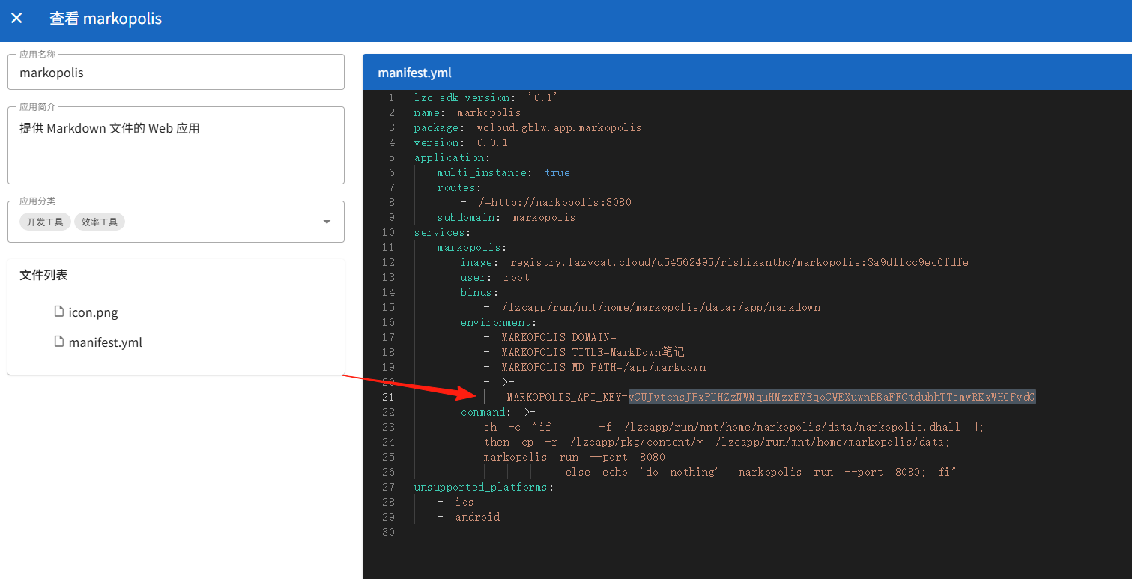
Task: Click inside the 应用简介 text area
Action: tap(176, 146)
